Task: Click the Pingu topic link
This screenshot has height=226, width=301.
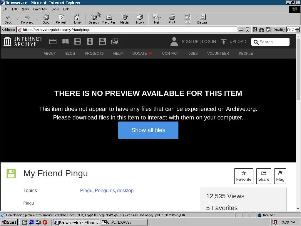Action: (86, 190)
